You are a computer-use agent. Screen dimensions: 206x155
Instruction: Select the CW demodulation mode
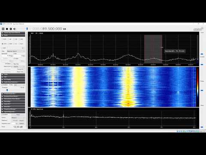point(15,43)
